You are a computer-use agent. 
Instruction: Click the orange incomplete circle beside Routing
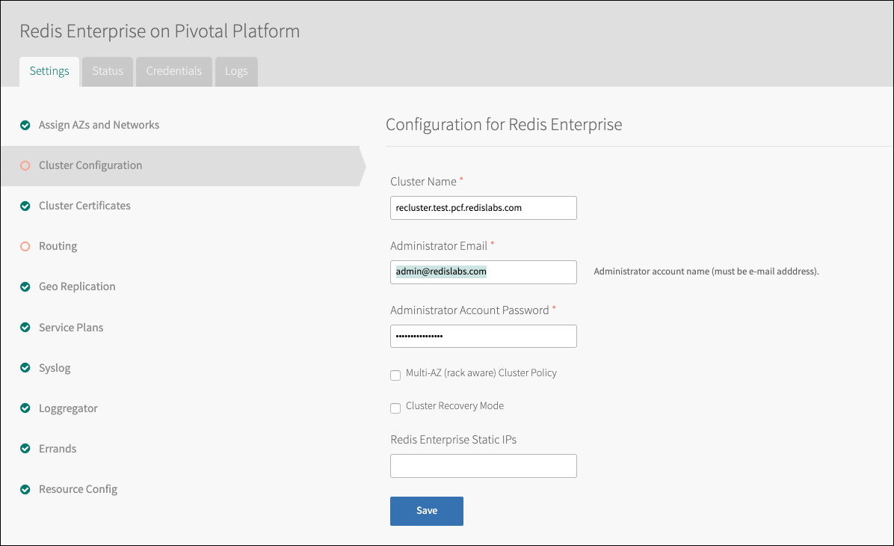point(25,246)
